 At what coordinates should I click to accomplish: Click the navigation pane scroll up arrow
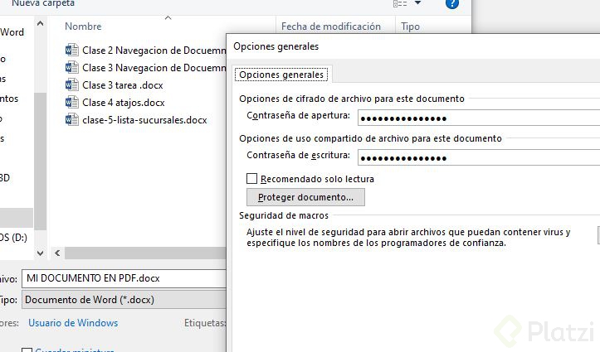tap(40, 24)
